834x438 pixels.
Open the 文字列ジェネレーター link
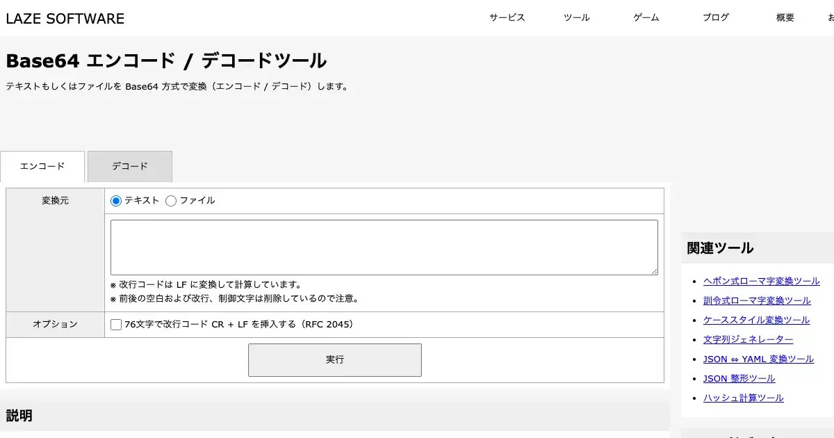[x=748, y=339]
